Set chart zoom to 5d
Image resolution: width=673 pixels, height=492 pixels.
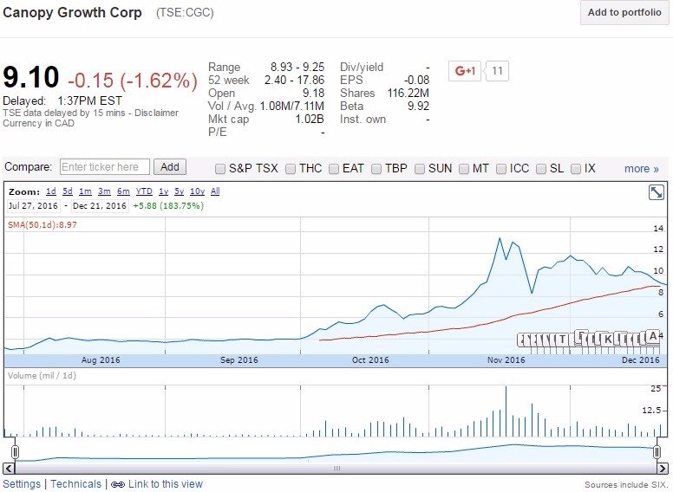(68, 191)
